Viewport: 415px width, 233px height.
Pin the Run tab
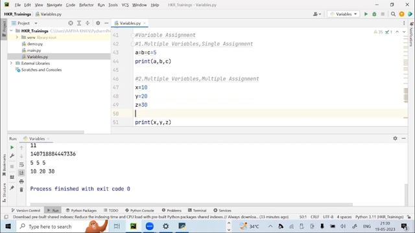tap(12, 188)
